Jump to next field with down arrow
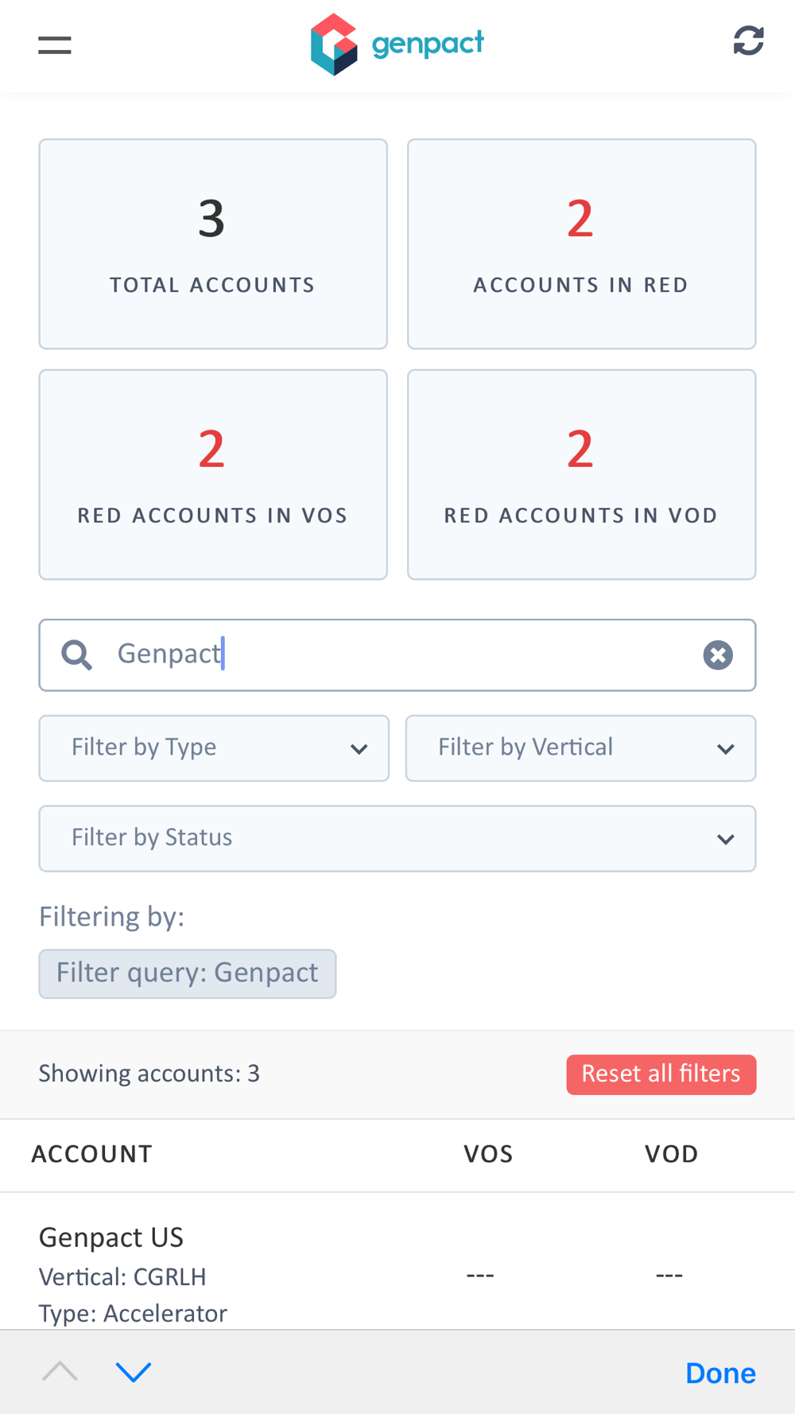The image size is (795, 1414). click(134, 1371)
